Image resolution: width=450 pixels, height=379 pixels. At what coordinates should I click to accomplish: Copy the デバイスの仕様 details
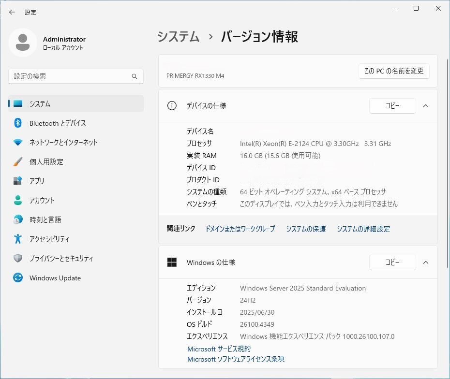pyautogui.click(x=392, y=106)
